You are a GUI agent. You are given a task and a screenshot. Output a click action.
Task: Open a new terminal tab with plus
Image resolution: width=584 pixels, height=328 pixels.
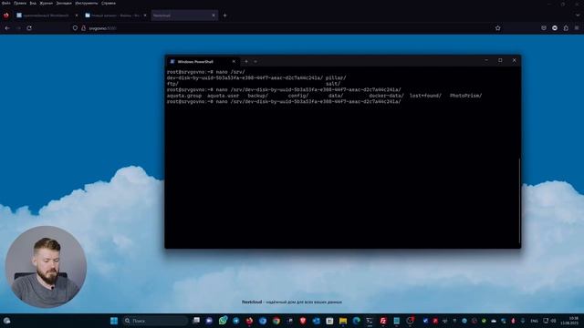tap(246, 62)
